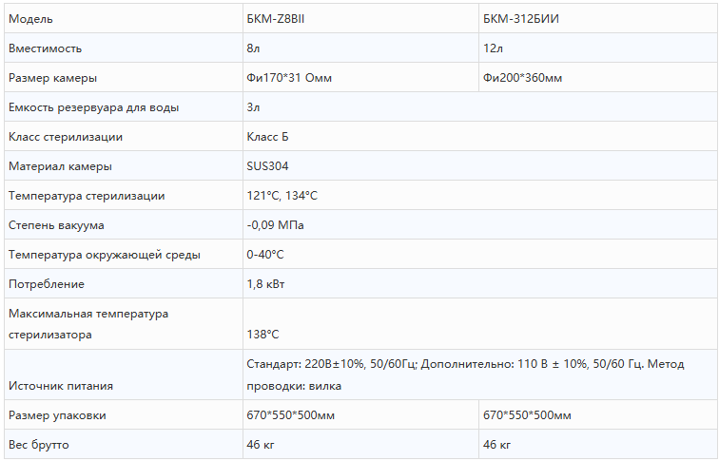This screenshot has width=719, height=461.
Task: Click the БКМ-312БИИ model cell
Action: (x=598, y=18)
